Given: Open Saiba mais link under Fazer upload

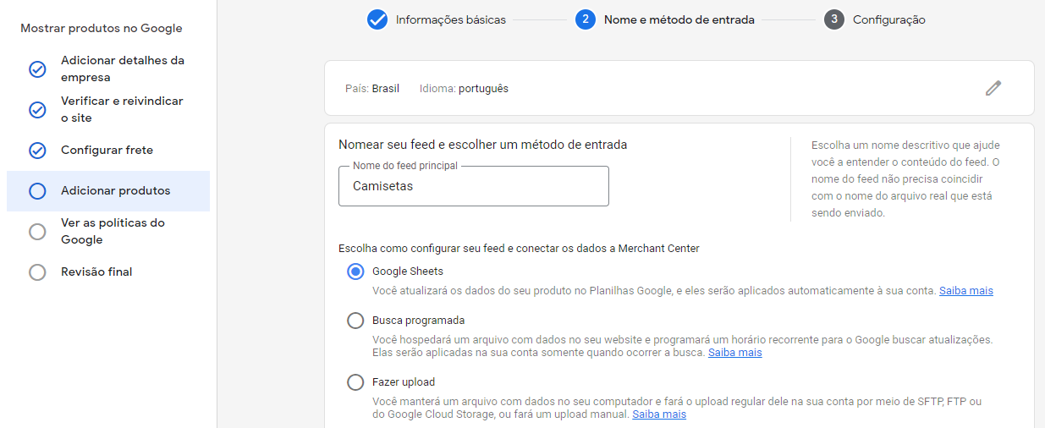Looking at the screenshot, I should pos(659,414).
